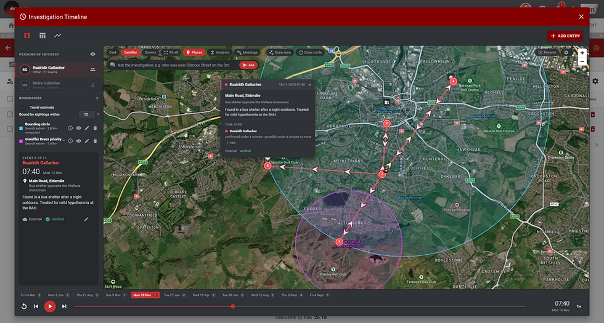Select the Thu 3 Sept date tab

click(x=292, y=295)
